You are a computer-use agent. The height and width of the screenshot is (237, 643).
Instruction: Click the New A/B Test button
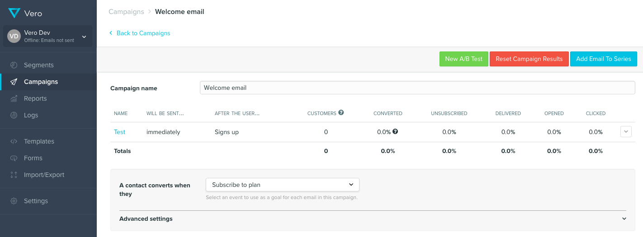point(463,59)
